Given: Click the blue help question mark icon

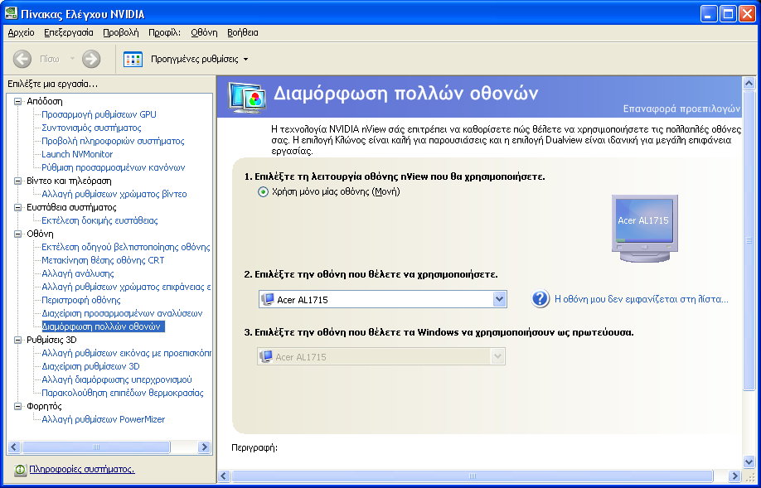Looking at the screenshot, I should (x=540, y=299).
